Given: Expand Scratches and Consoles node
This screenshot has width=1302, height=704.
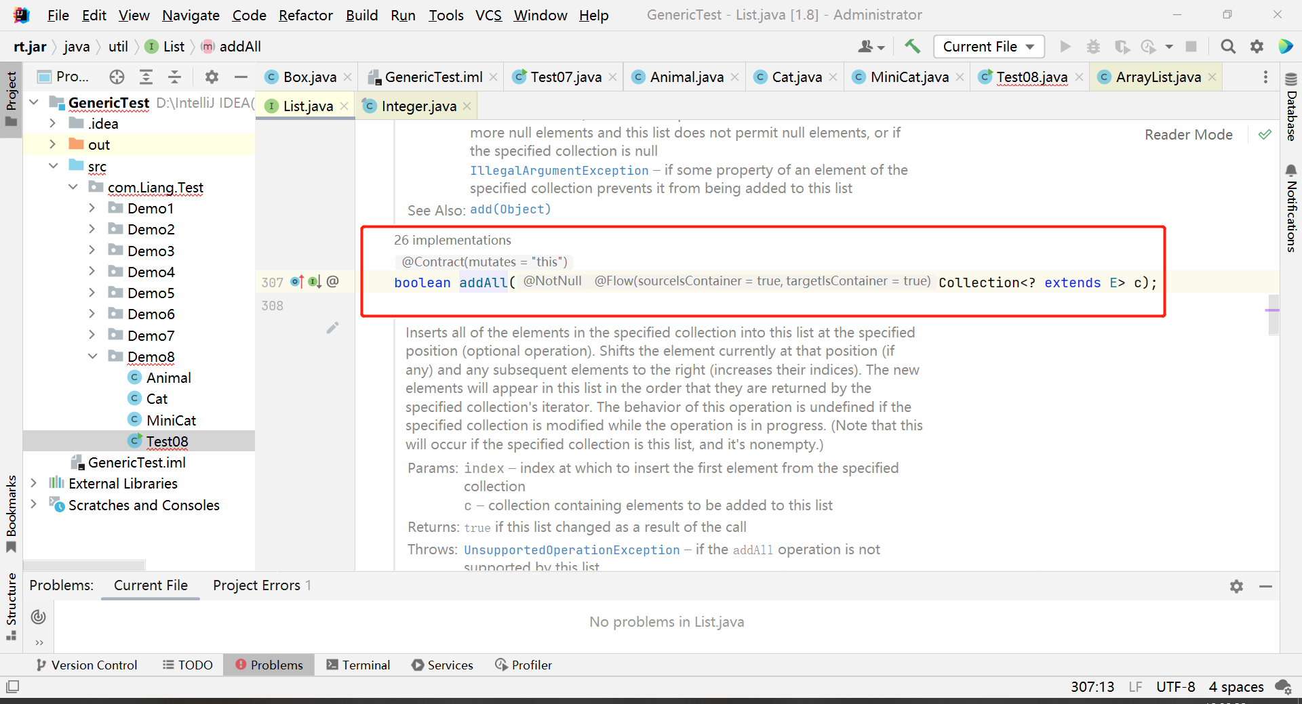Looking at the screenshot, I should (33, 505).
